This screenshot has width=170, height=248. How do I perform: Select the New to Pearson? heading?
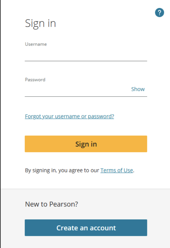52,204
